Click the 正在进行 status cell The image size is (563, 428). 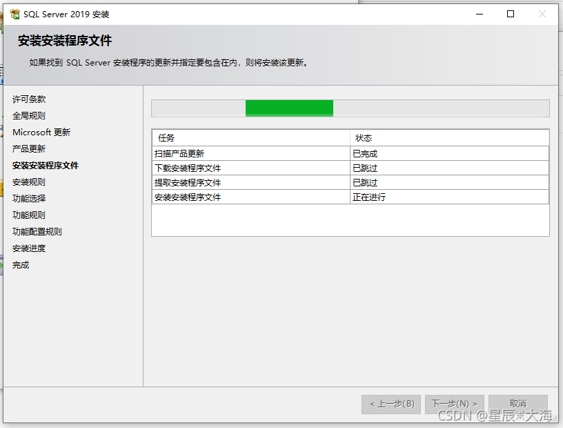point(450,197)
